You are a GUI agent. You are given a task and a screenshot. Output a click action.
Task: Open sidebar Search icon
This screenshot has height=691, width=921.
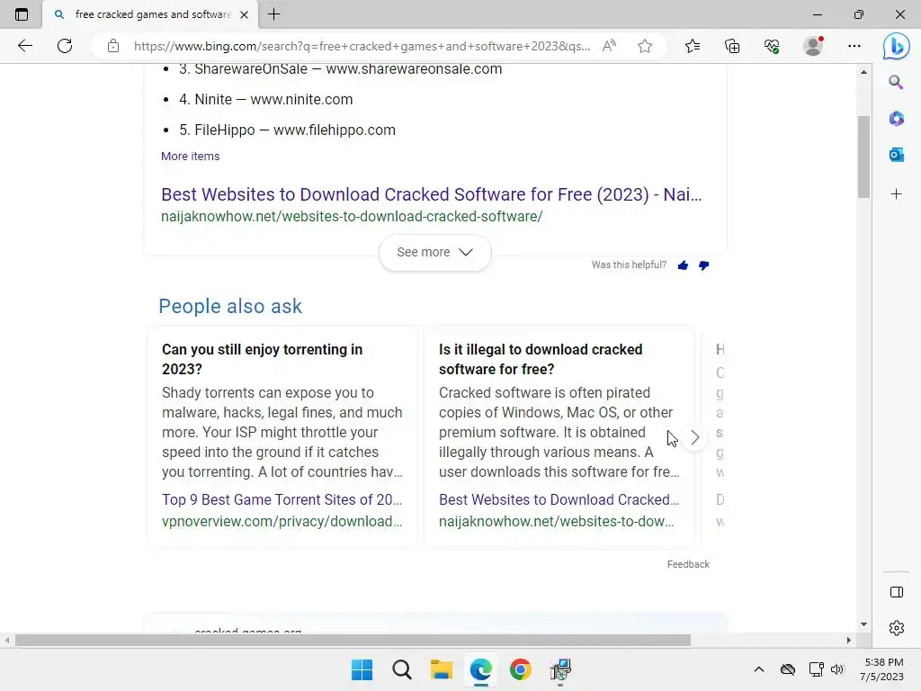point(896,82)
